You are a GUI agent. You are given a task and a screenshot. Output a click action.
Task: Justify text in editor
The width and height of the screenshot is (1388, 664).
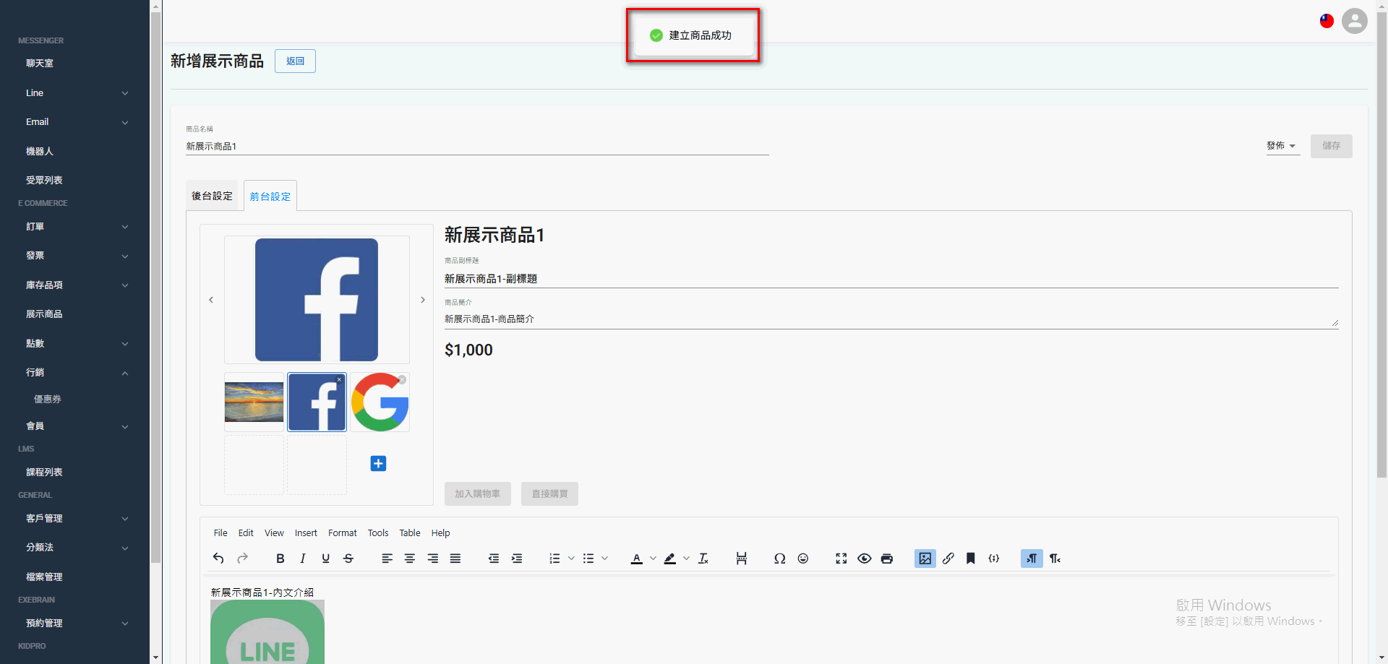click(455, 559)
